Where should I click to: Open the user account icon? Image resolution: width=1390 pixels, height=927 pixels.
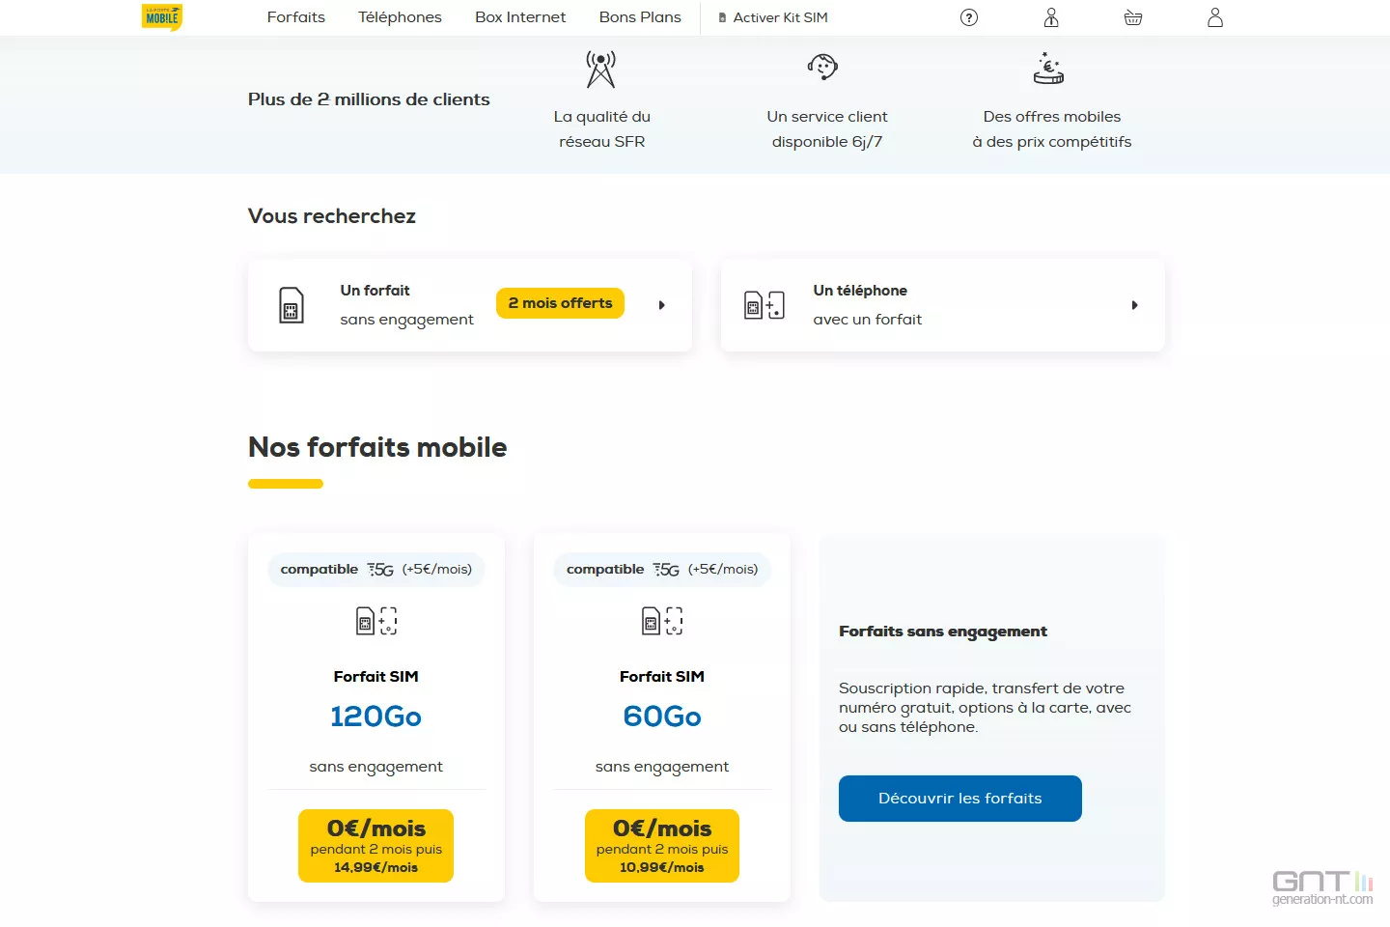click(1215, 17)
